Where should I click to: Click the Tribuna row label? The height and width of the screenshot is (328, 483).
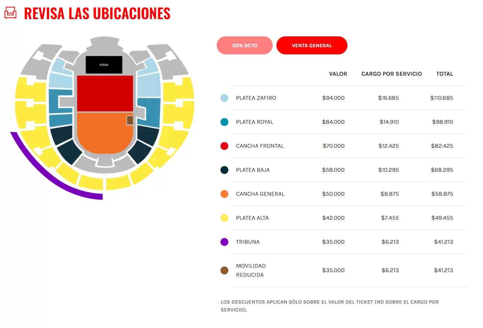248,242
